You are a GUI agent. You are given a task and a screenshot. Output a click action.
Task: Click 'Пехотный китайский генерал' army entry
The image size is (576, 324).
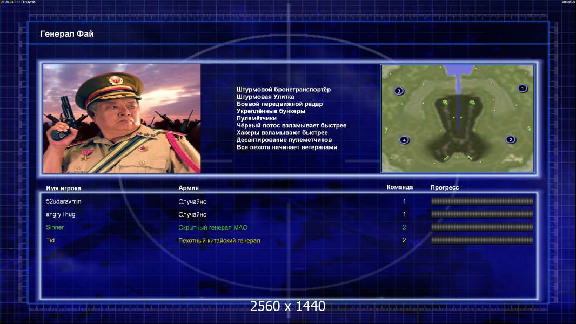[x=219, y=241]
